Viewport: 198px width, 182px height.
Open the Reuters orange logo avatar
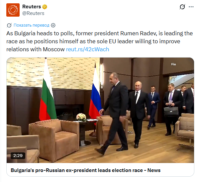[13, 10]
